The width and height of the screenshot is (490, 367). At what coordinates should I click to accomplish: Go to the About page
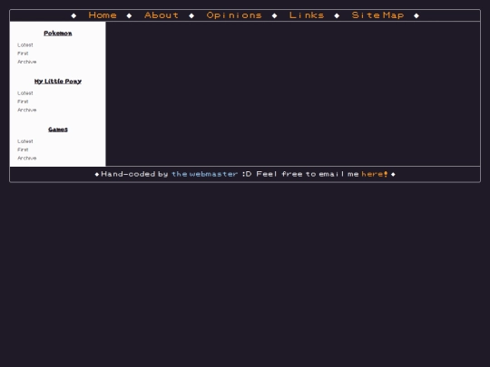162,15
